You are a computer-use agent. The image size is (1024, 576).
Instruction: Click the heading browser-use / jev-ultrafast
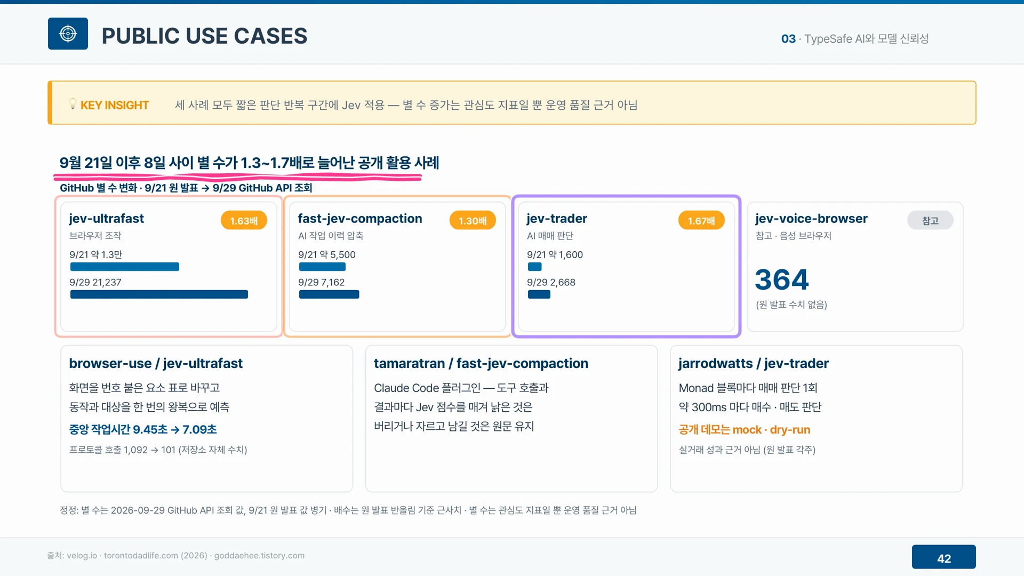pos(156,363)
